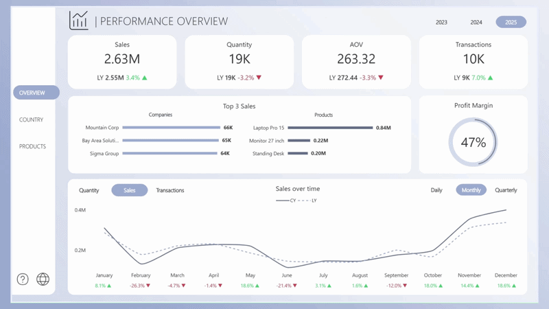
Task: Click May's green up arrow indicator
Action: coord(257,286)
